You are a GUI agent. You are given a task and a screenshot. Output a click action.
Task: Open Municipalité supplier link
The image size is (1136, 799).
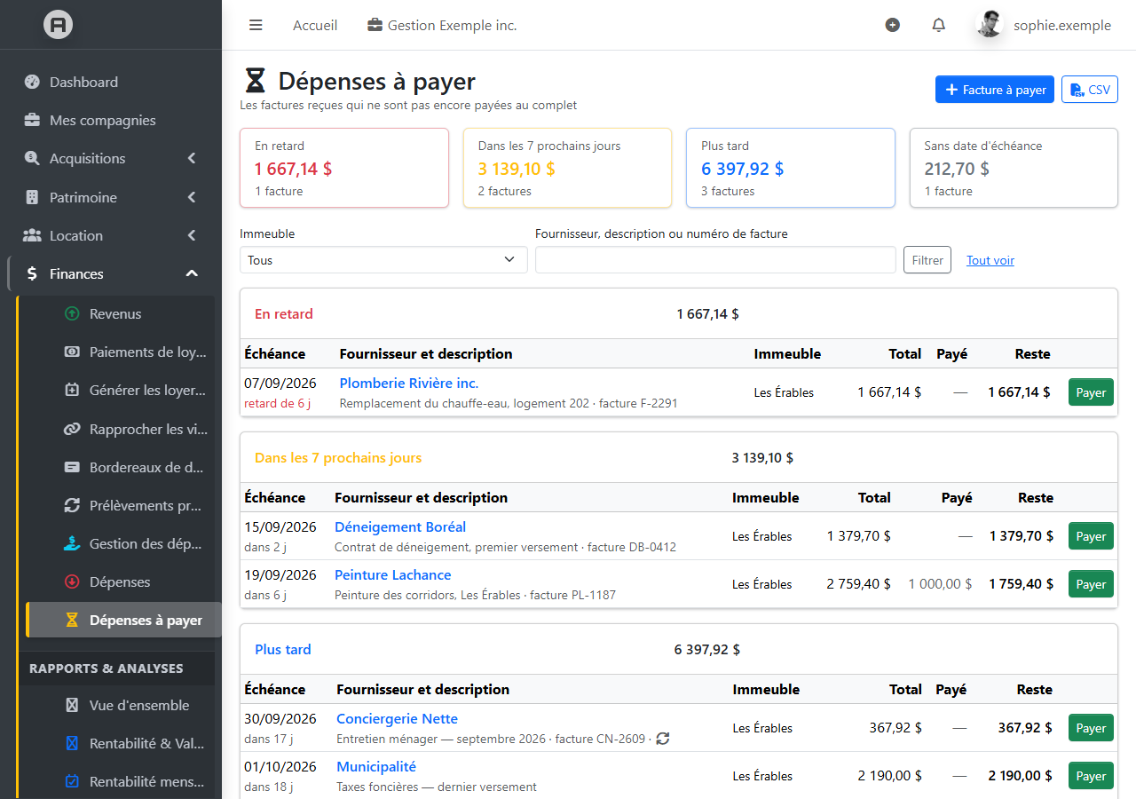[376, 767]
